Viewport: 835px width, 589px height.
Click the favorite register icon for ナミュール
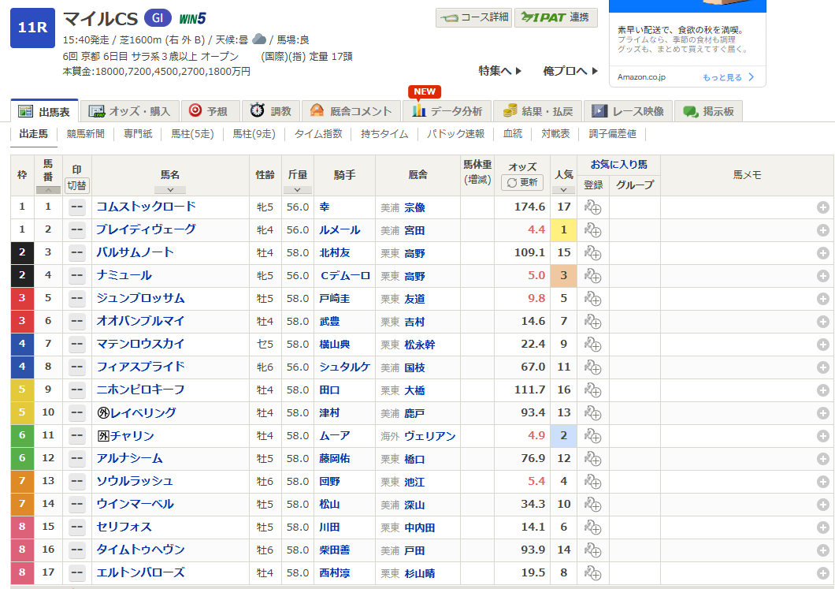click(592, 276)
